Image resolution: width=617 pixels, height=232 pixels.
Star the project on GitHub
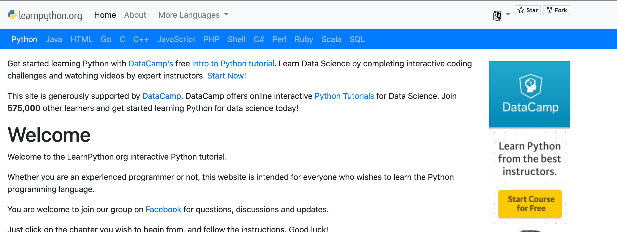tap(528, 10)
